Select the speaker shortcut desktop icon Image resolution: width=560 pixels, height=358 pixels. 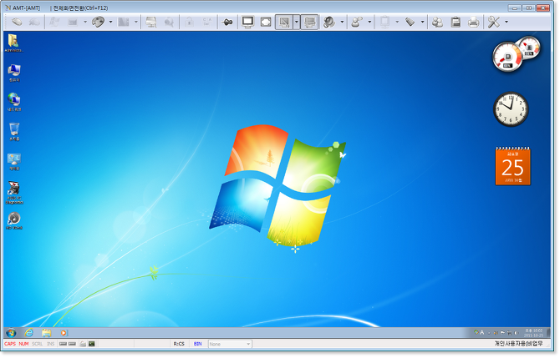[x=14, y=220]
